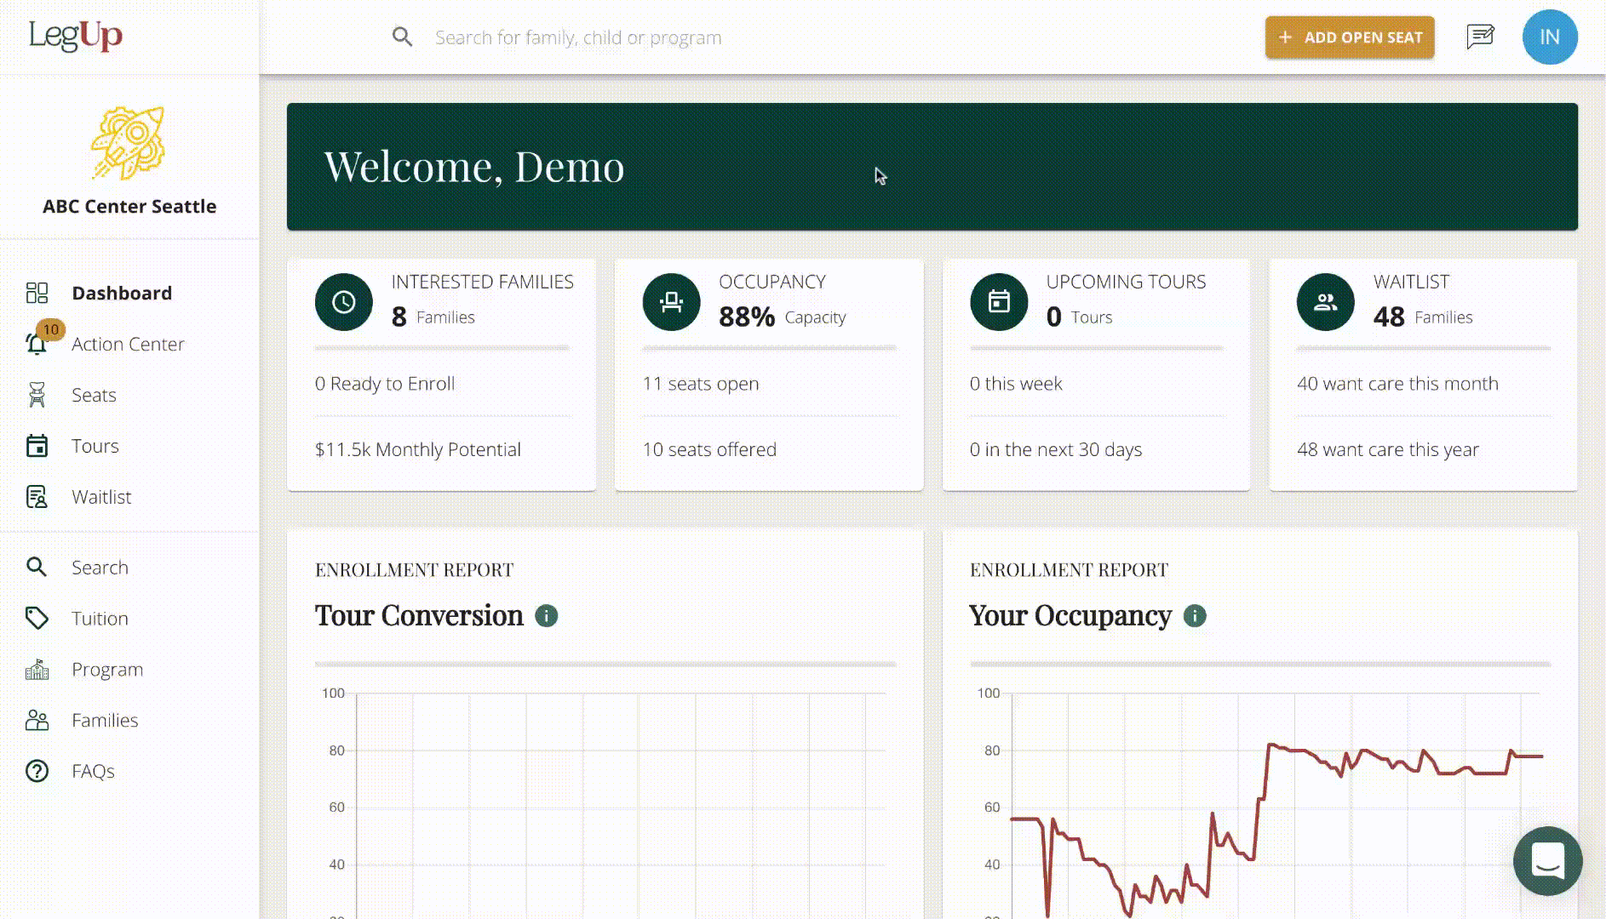1606x919 pixels.
Task: Click the Action Center 10 notification badge
Action: point(51,329)
